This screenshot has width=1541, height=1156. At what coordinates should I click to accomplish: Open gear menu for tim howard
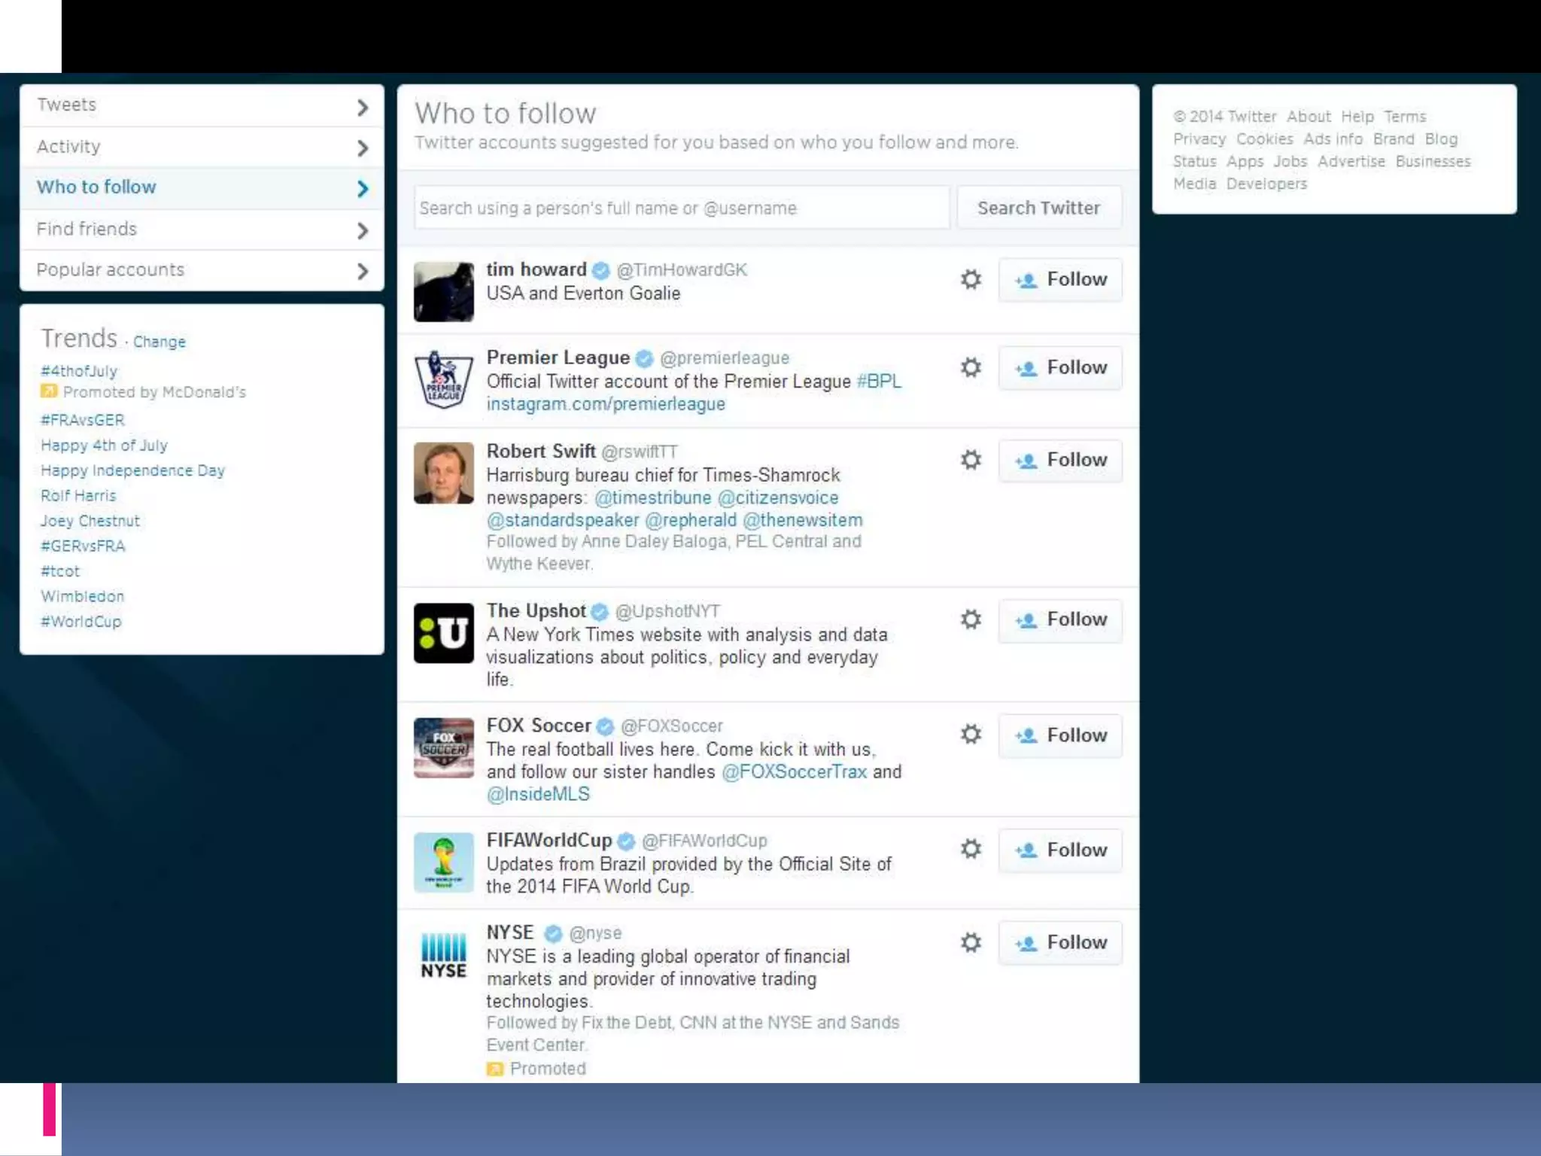(971, 279)
